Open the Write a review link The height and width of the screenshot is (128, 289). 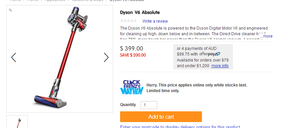(155, 21)
